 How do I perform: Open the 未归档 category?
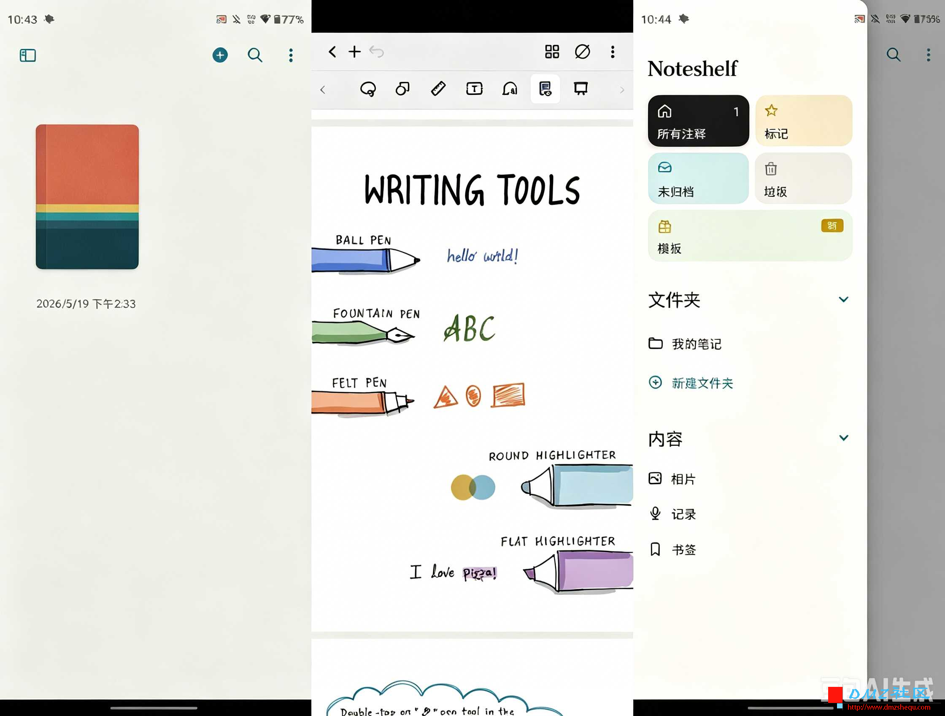point(698,178)
